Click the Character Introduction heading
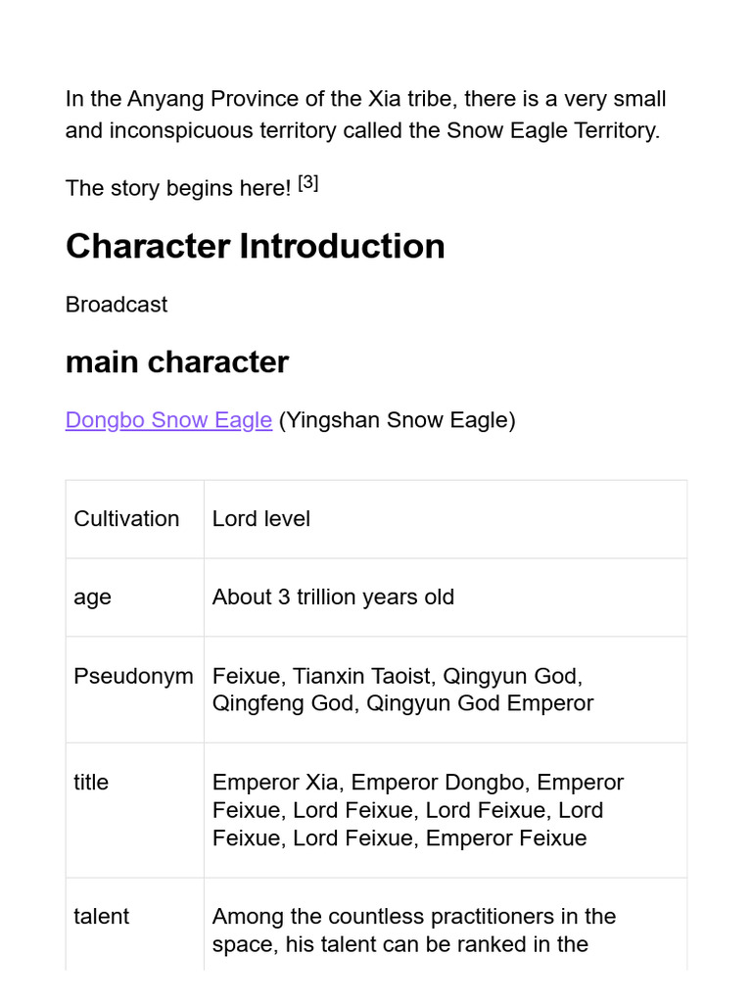The width and height of the screenshot is (752, 1003). click(x=255, y=246)
